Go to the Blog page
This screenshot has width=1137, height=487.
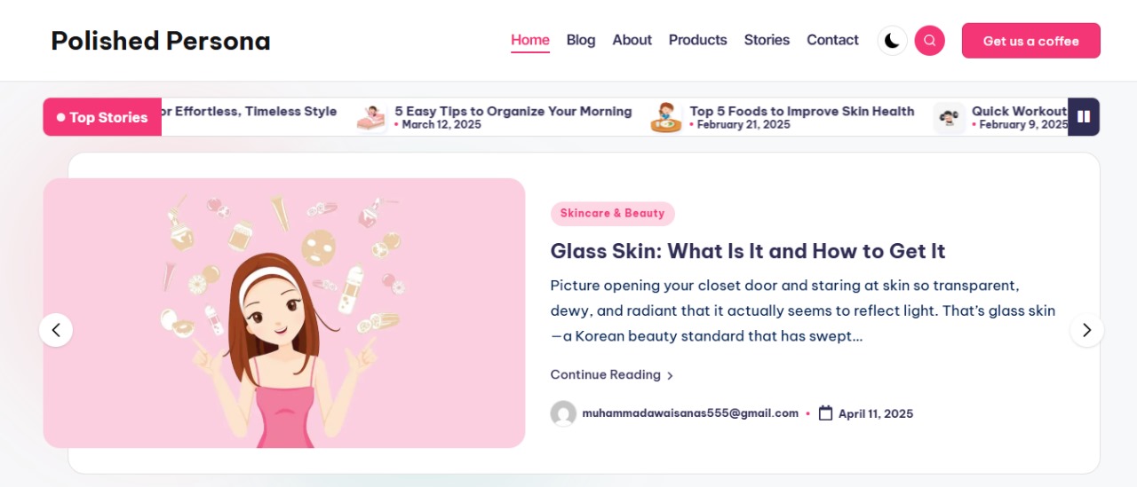[581, 40]
